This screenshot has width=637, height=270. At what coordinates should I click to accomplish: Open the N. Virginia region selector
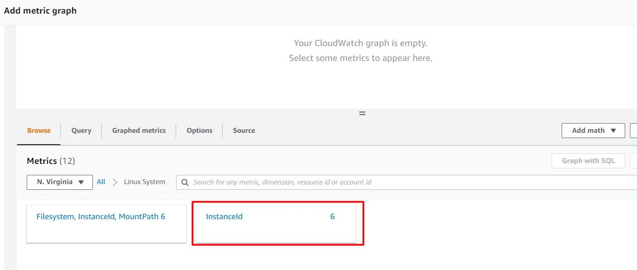pyautogui.click(x=59, y=182)
